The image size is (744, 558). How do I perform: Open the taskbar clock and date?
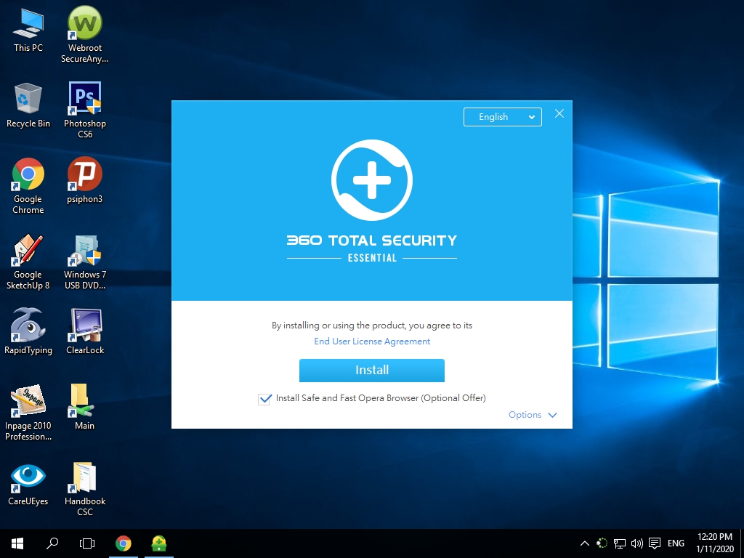(x=715, y=543)
